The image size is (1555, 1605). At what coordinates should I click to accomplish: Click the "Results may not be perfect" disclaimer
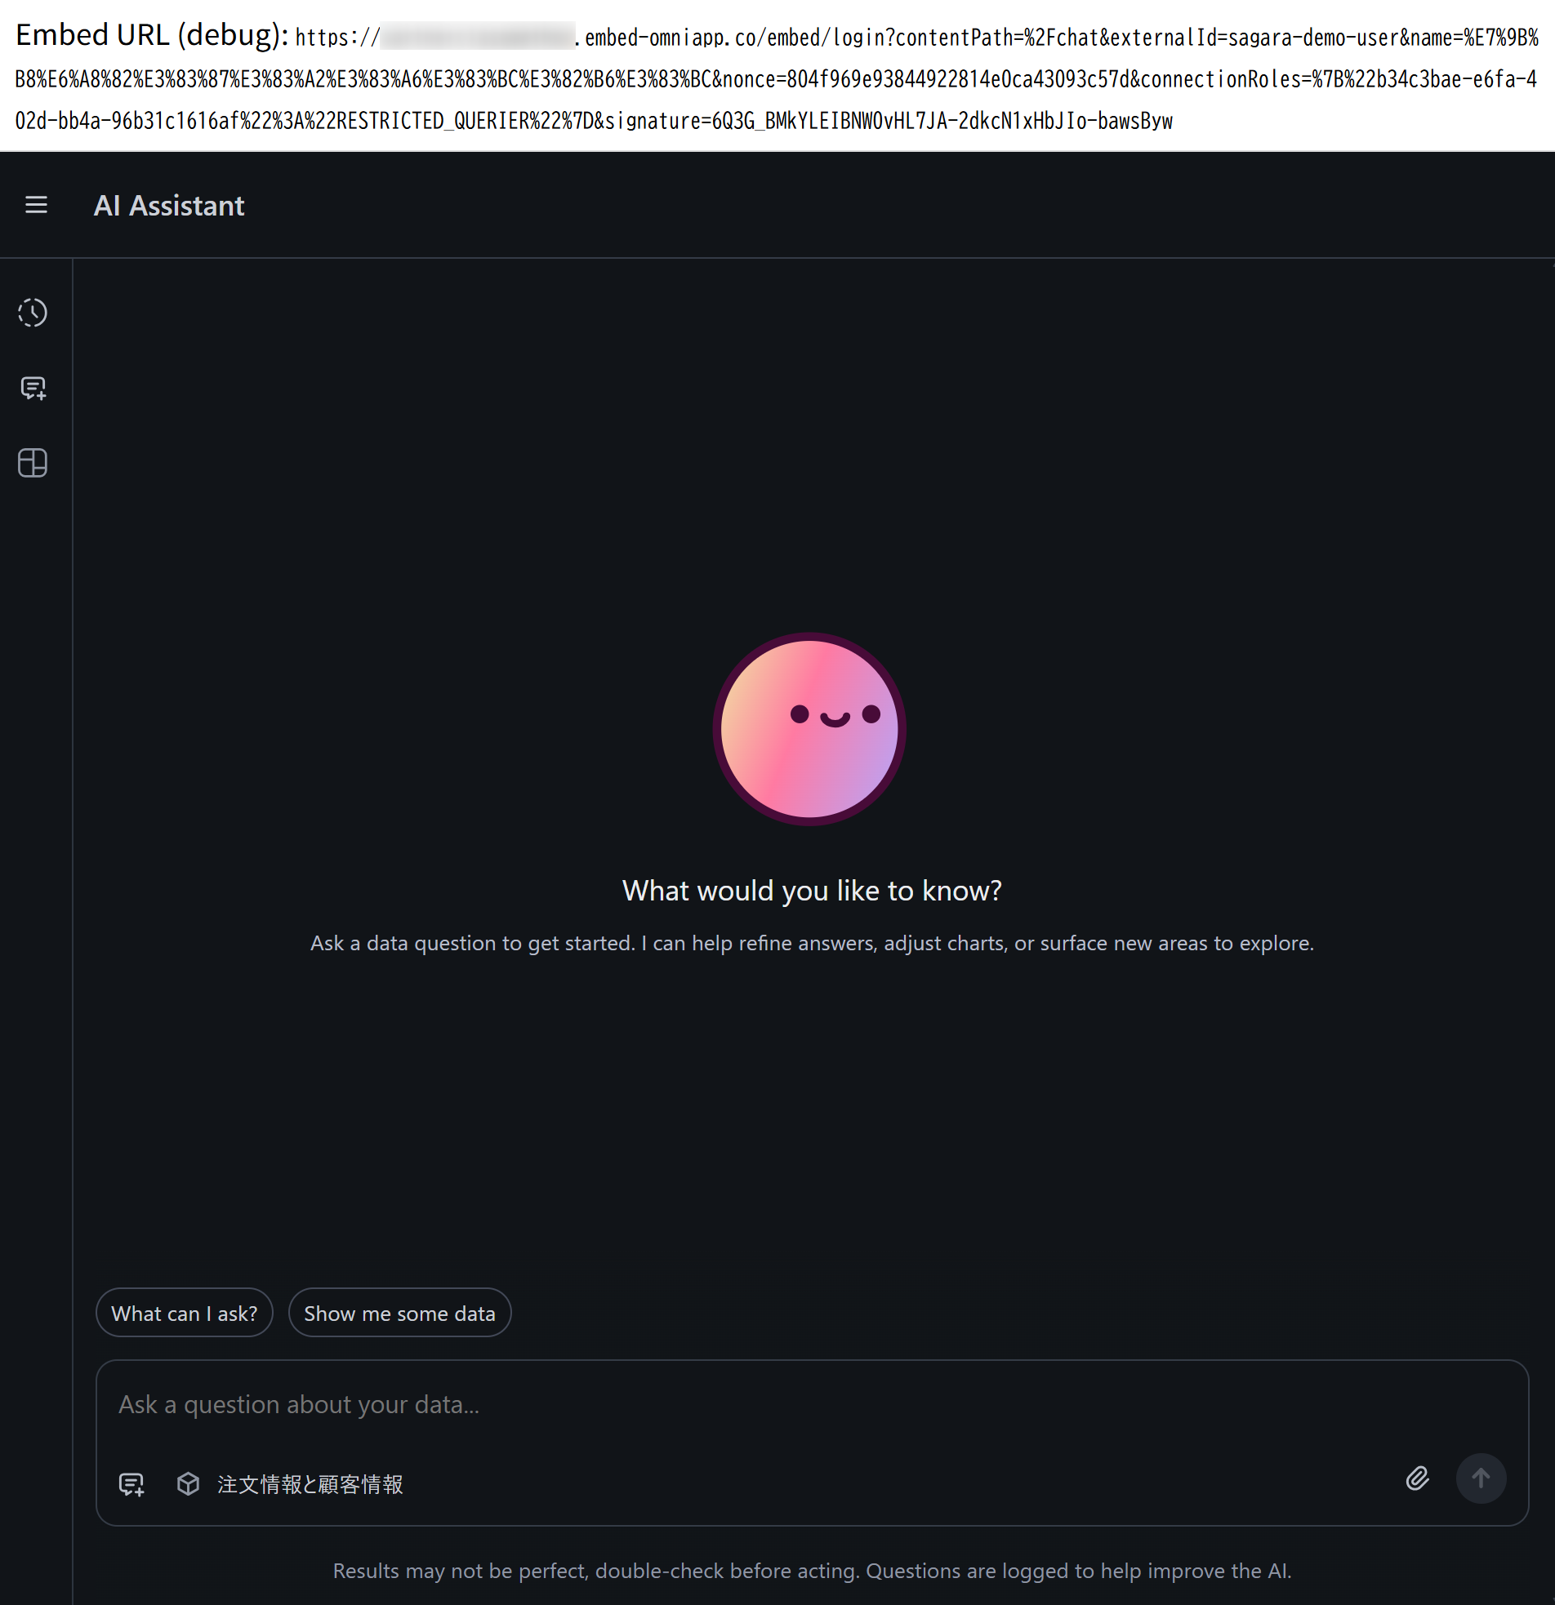pyautogui.click(x=812, y=1571)
